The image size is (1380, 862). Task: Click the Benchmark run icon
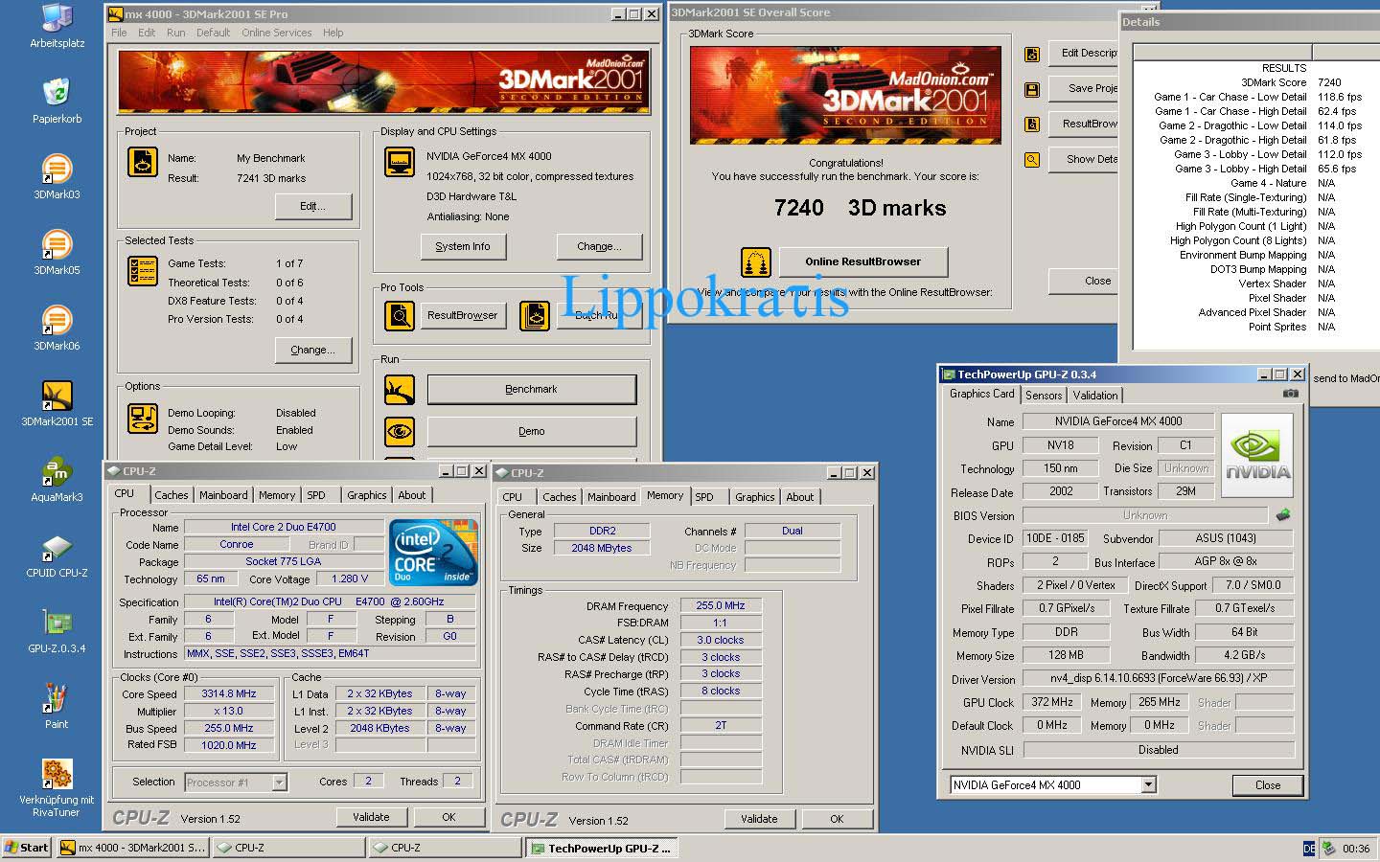400,390
